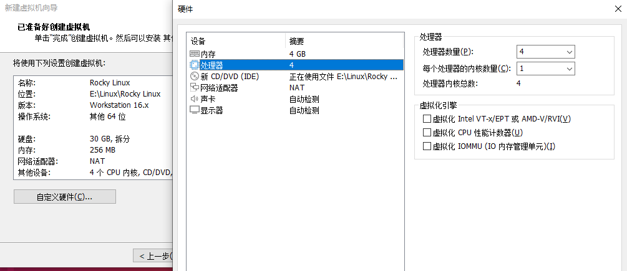Click 256 MB memory value in wizard
627x271 pixels.
pos(103,150)
